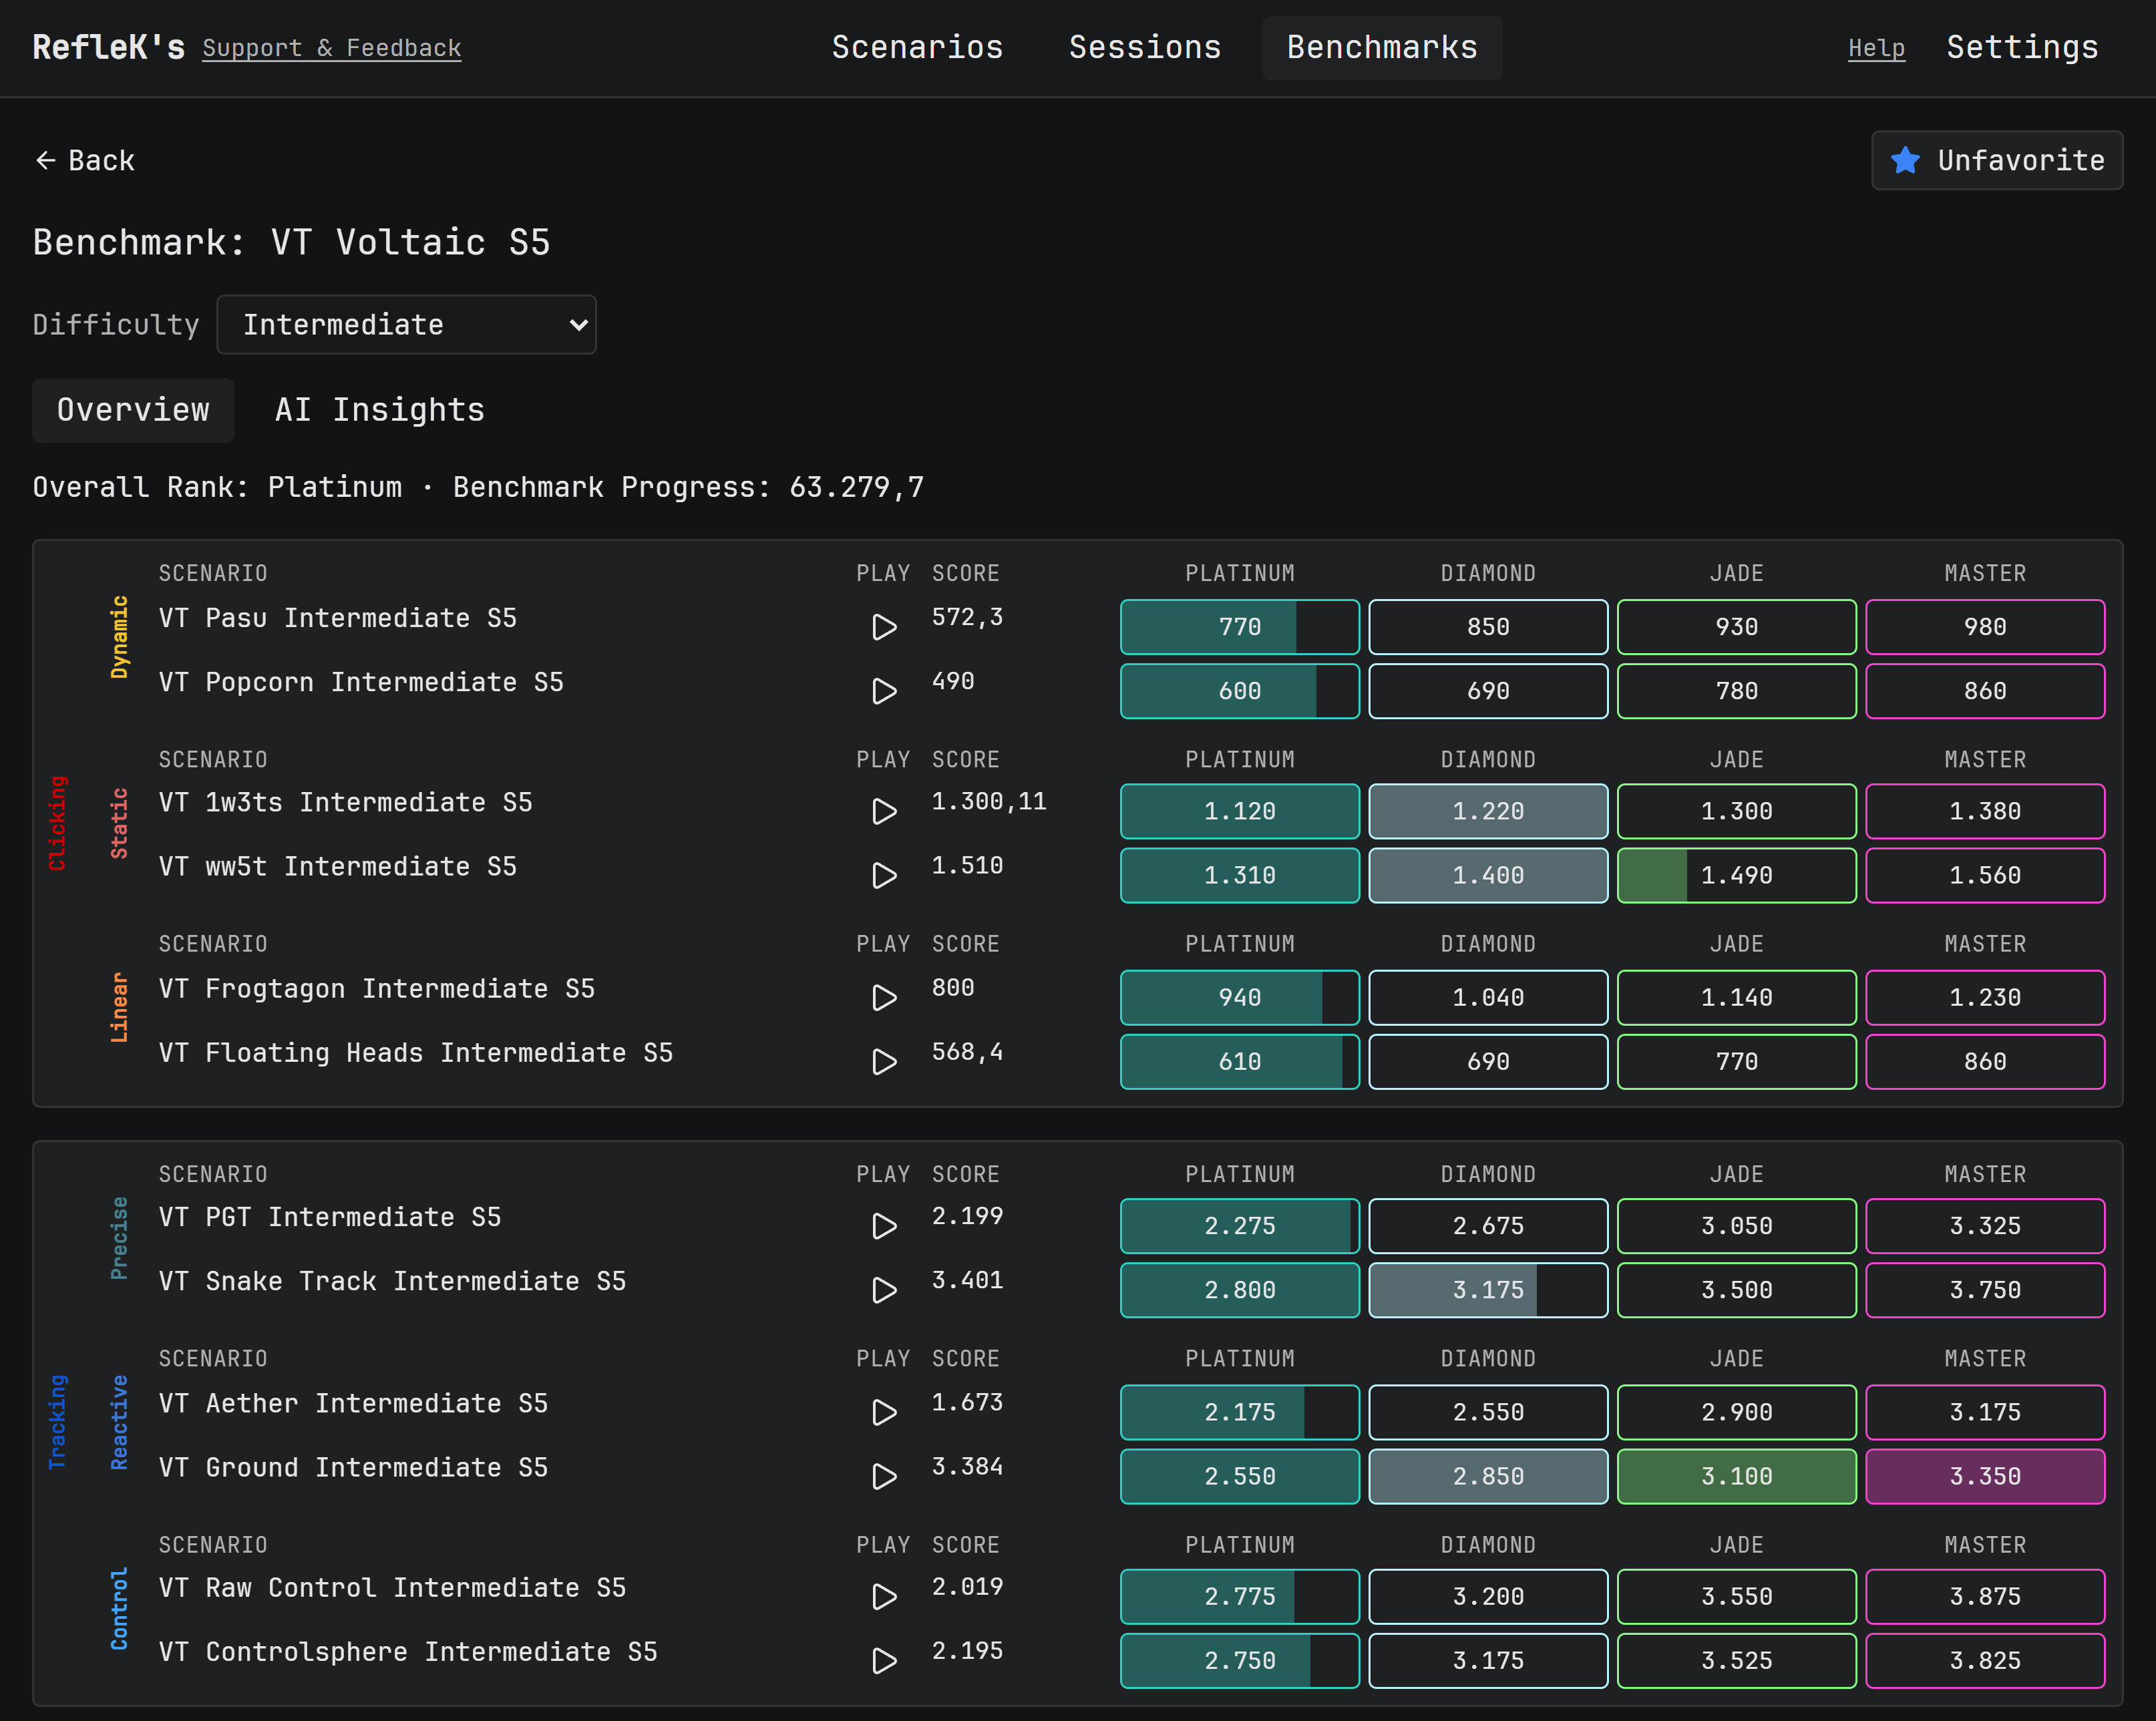
Task: Click the blue star Unfavorite icon
Action: coord(1905,160)
